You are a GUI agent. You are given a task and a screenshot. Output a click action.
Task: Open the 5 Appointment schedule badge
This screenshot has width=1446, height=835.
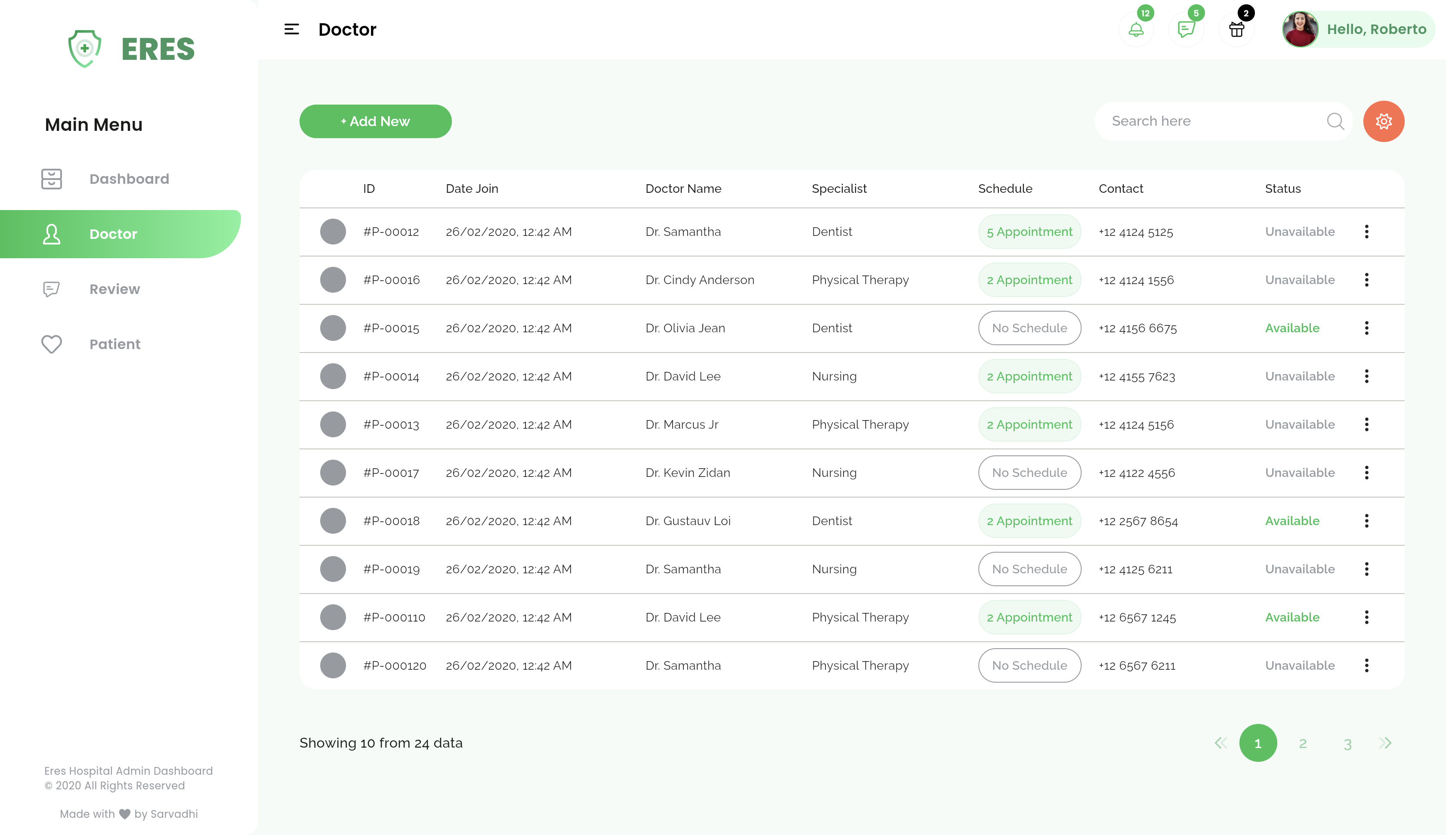coord(1029,231)
